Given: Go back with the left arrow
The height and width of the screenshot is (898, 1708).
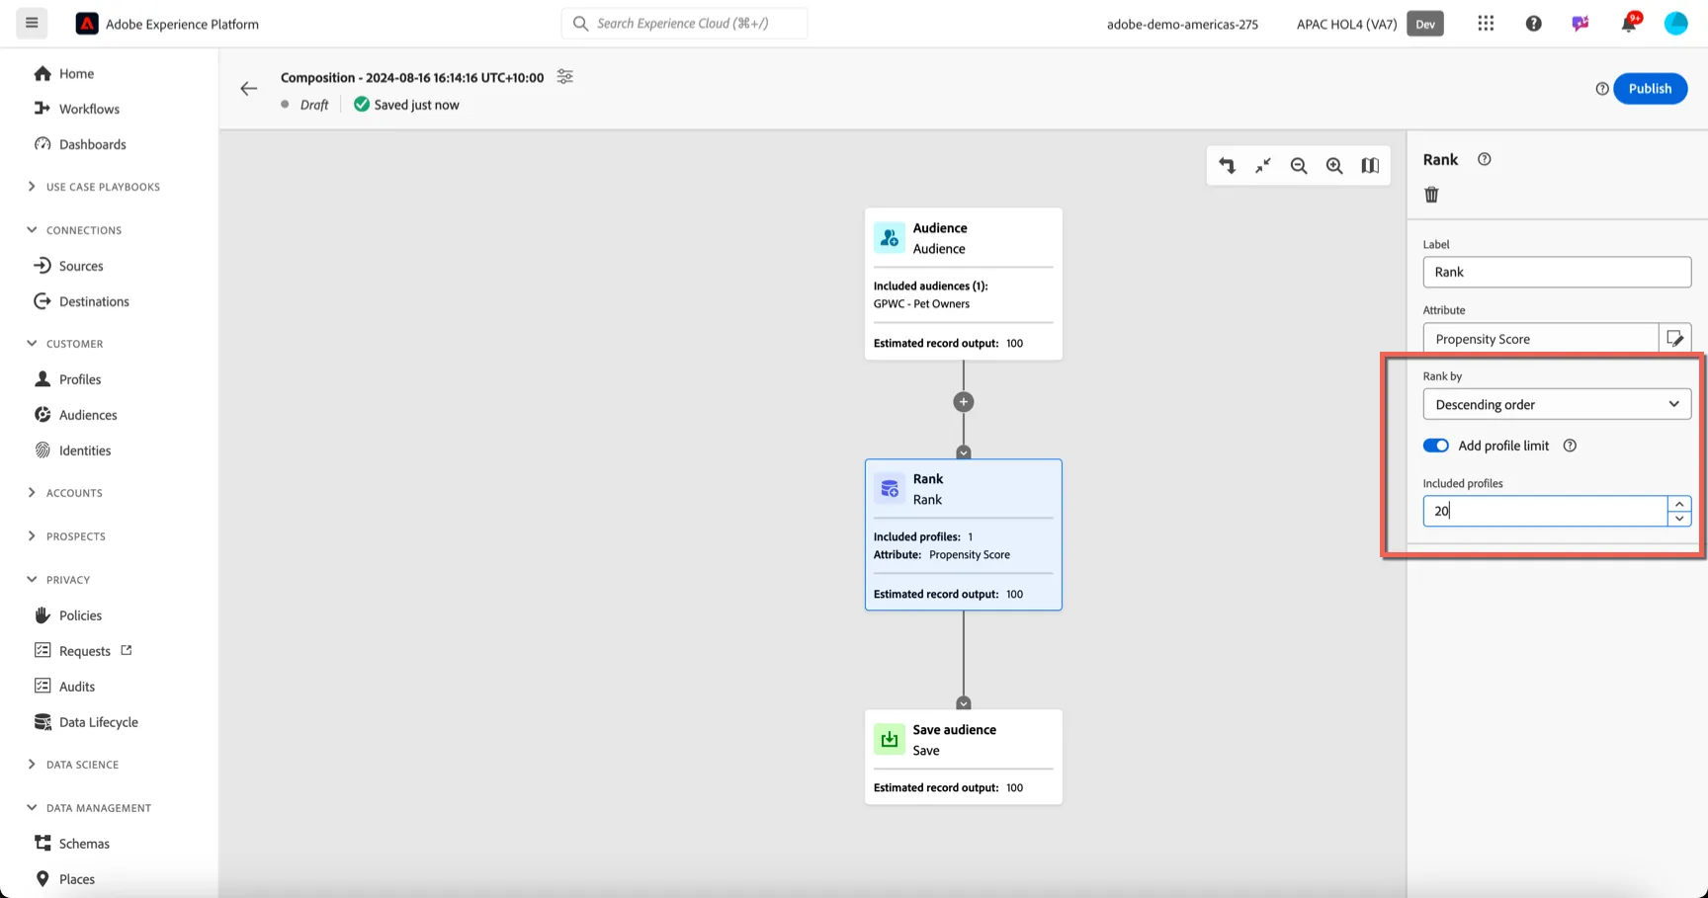Looking at the screenshot, I should tap(249, 89).
